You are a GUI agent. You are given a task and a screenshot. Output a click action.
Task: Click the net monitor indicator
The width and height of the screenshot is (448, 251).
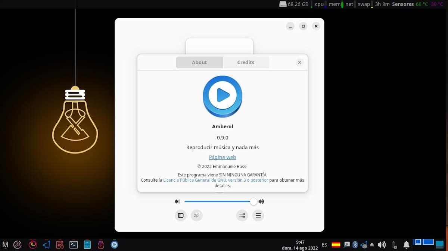click(x=350, y=4)
